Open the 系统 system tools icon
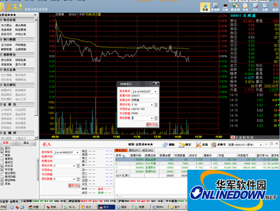The width and height of the screenshot is (280, 211). pos(201,145)
